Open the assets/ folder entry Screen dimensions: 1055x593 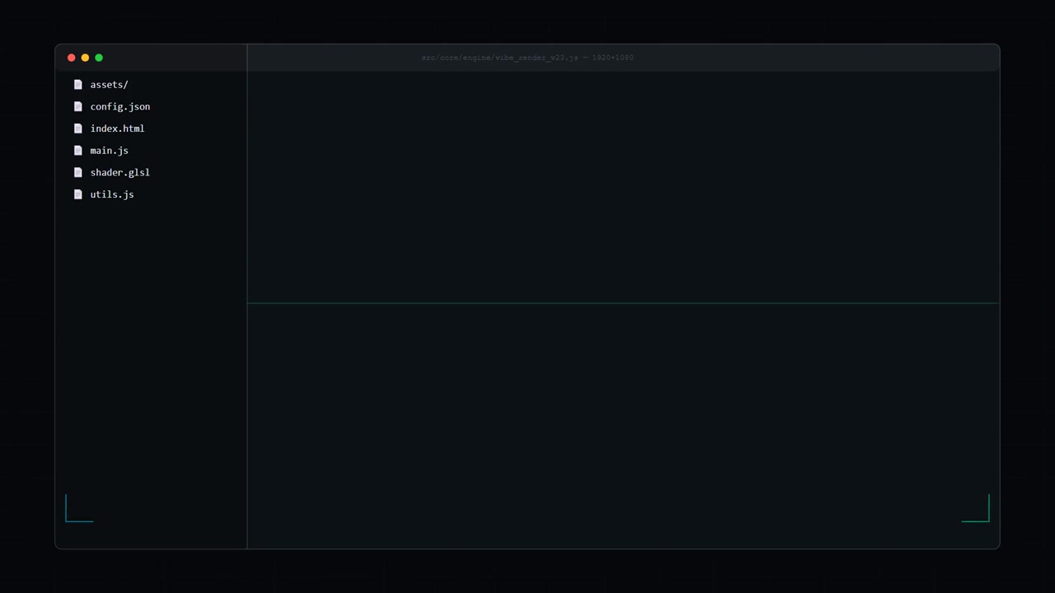coord(109,85)
